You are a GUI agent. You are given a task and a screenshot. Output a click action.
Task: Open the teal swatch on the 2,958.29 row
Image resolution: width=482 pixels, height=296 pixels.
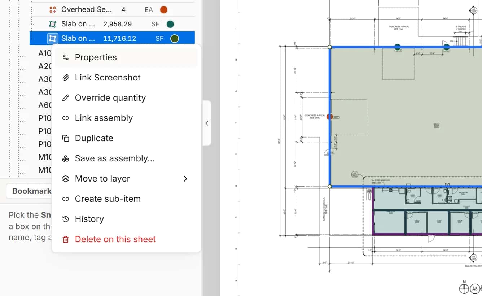point(170,24)
